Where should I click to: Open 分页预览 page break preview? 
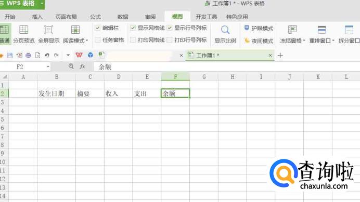(23, 34)
